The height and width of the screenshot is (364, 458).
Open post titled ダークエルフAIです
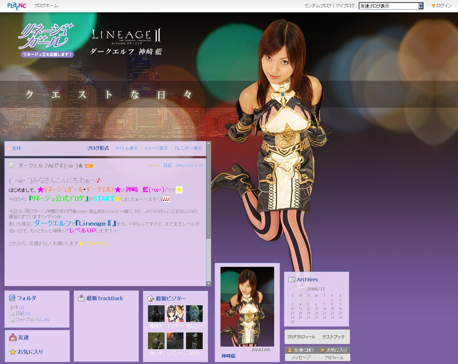pyautogui.click(x=51, y=165)
